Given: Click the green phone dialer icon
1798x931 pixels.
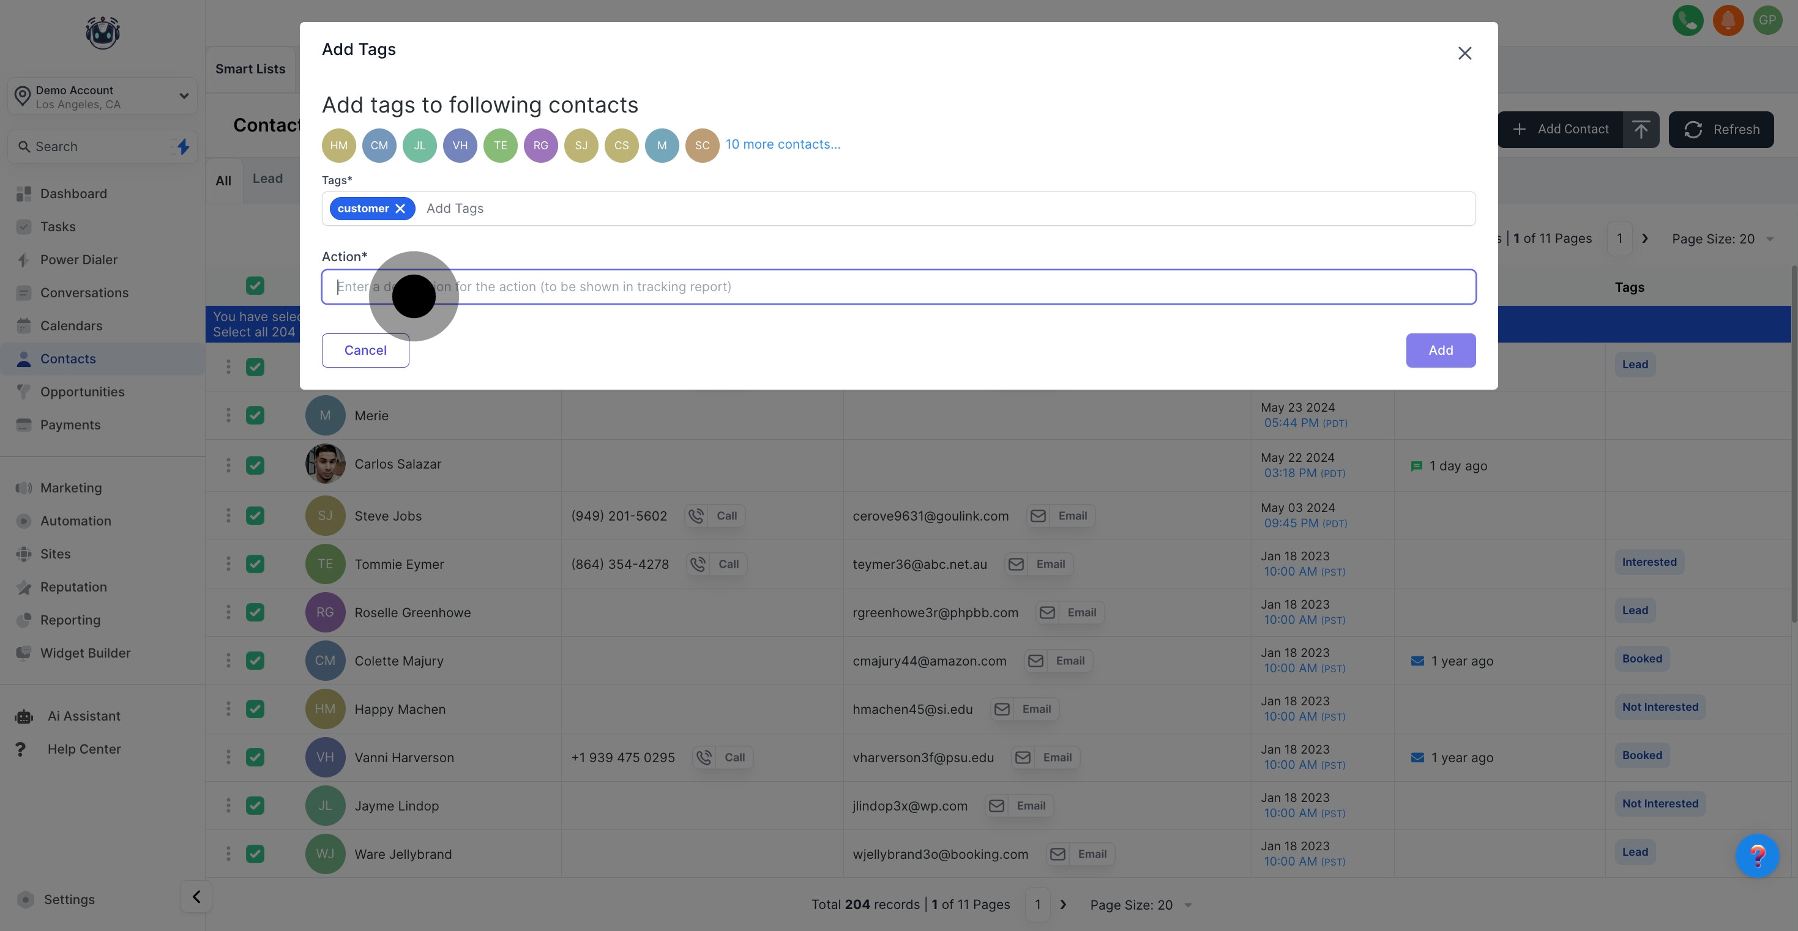Looking at the screenshot, I should pyautogui.click(x=1688, y=20).
